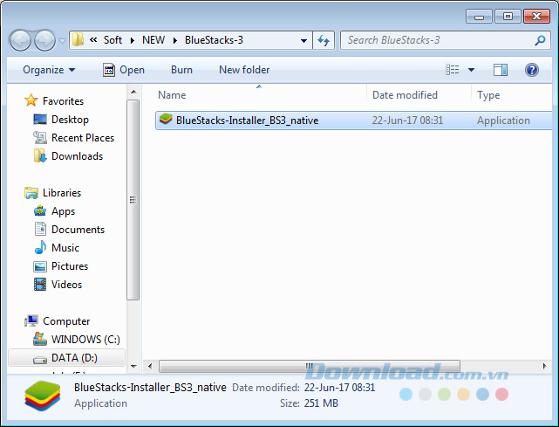Open the view options dropdown arrow

(471, 70)
